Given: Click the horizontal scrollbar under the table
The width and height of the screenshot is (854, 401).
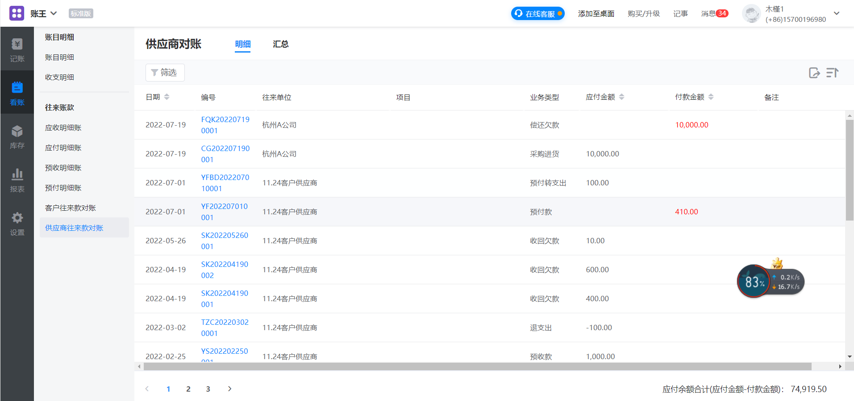Looking at the screenshot, I should pos(477,367).
